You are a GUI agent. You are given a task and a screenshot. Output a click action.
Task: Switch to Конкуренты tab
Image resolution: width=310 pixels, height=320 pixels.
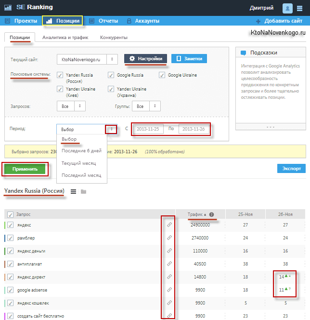click(x=114, y=38)
